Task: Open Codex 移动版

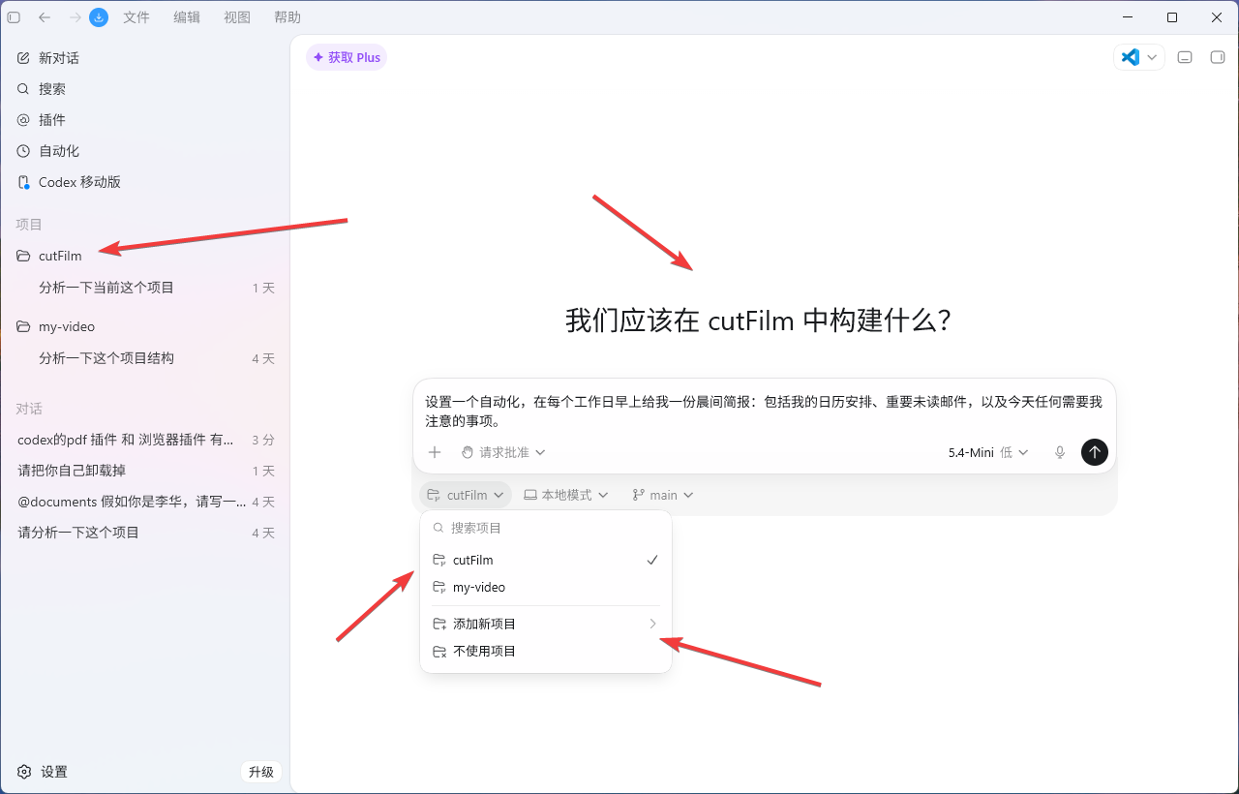Action: pyautogui.click(x=145, y=182)
